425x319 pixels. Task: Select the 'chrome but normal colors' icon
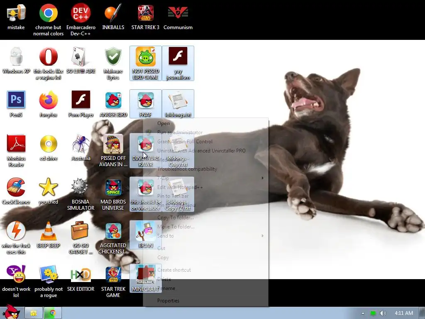click(x=48, y=20)
